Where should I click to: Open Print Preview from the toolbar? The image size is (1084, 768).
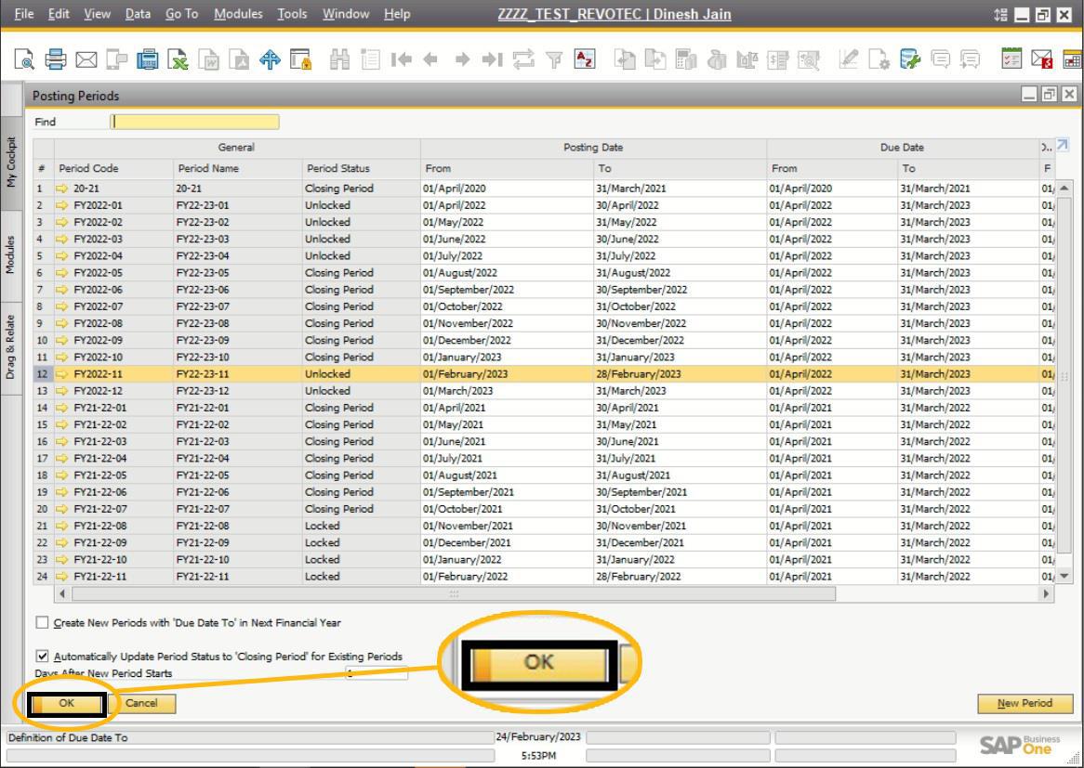click(24, 59)
